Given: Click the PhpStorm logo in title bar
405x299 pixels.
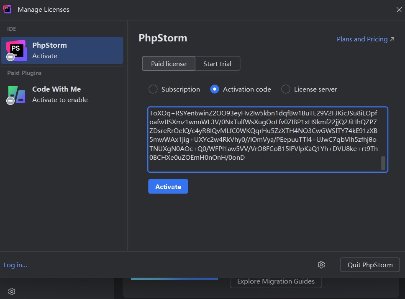Looking at the screenshot, I should (x=7, y=9).
